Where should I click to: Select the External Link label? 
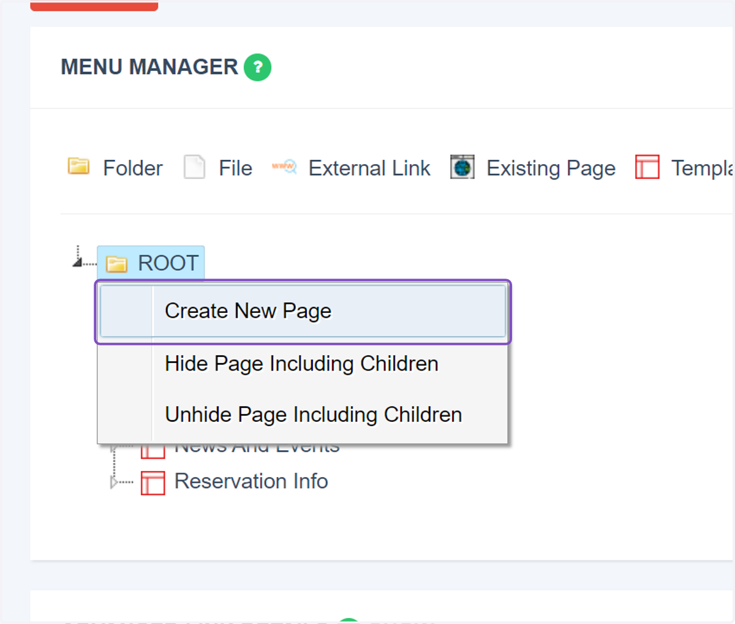point(369,168)
